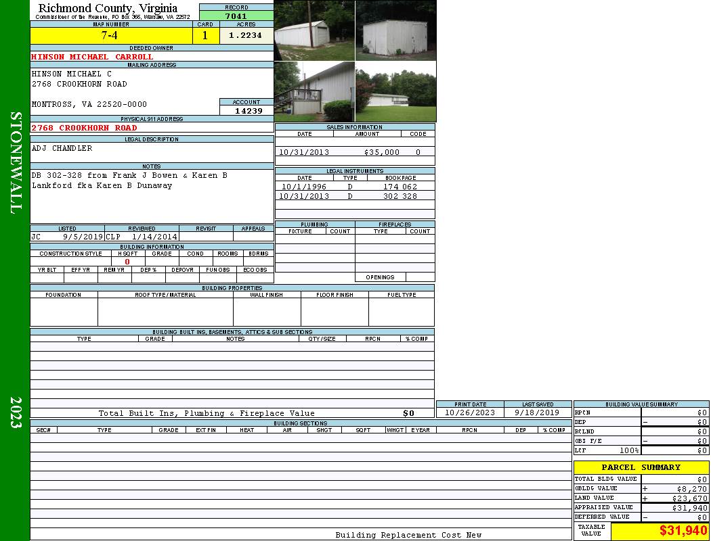Select account number 14239
This screenshot has width=711, height=541.
(249, 111)
